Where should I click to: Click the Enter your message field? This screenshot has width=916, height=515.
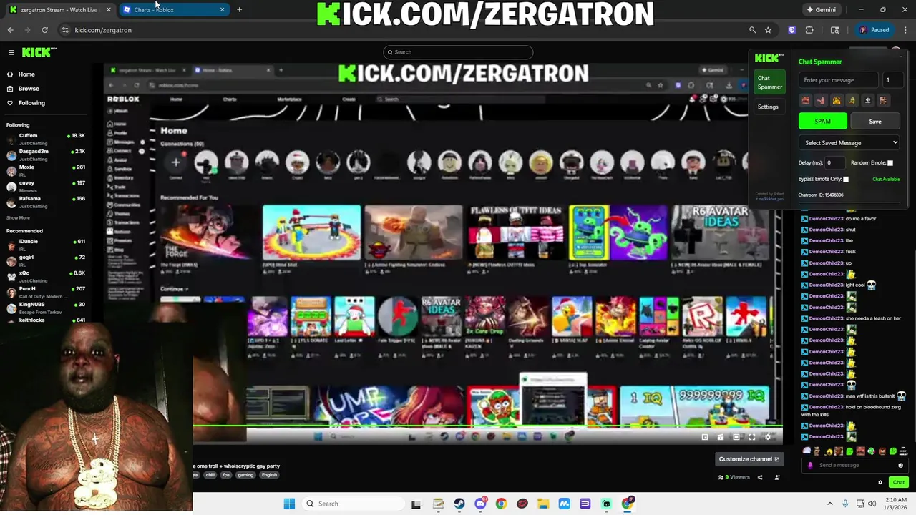pyautogui.click(x=838, y=80)
